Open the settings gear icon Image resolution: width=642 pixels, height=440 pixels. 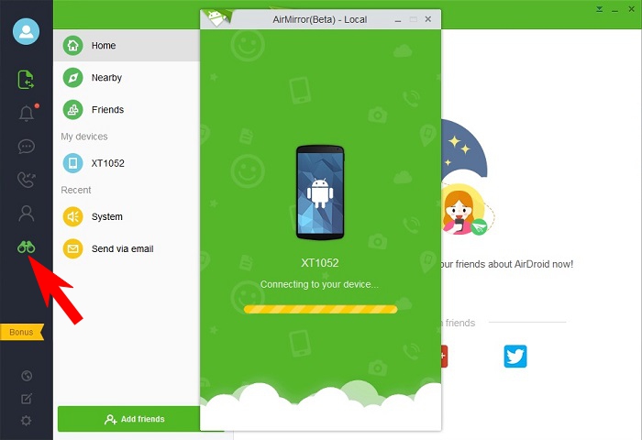(27, 421)
